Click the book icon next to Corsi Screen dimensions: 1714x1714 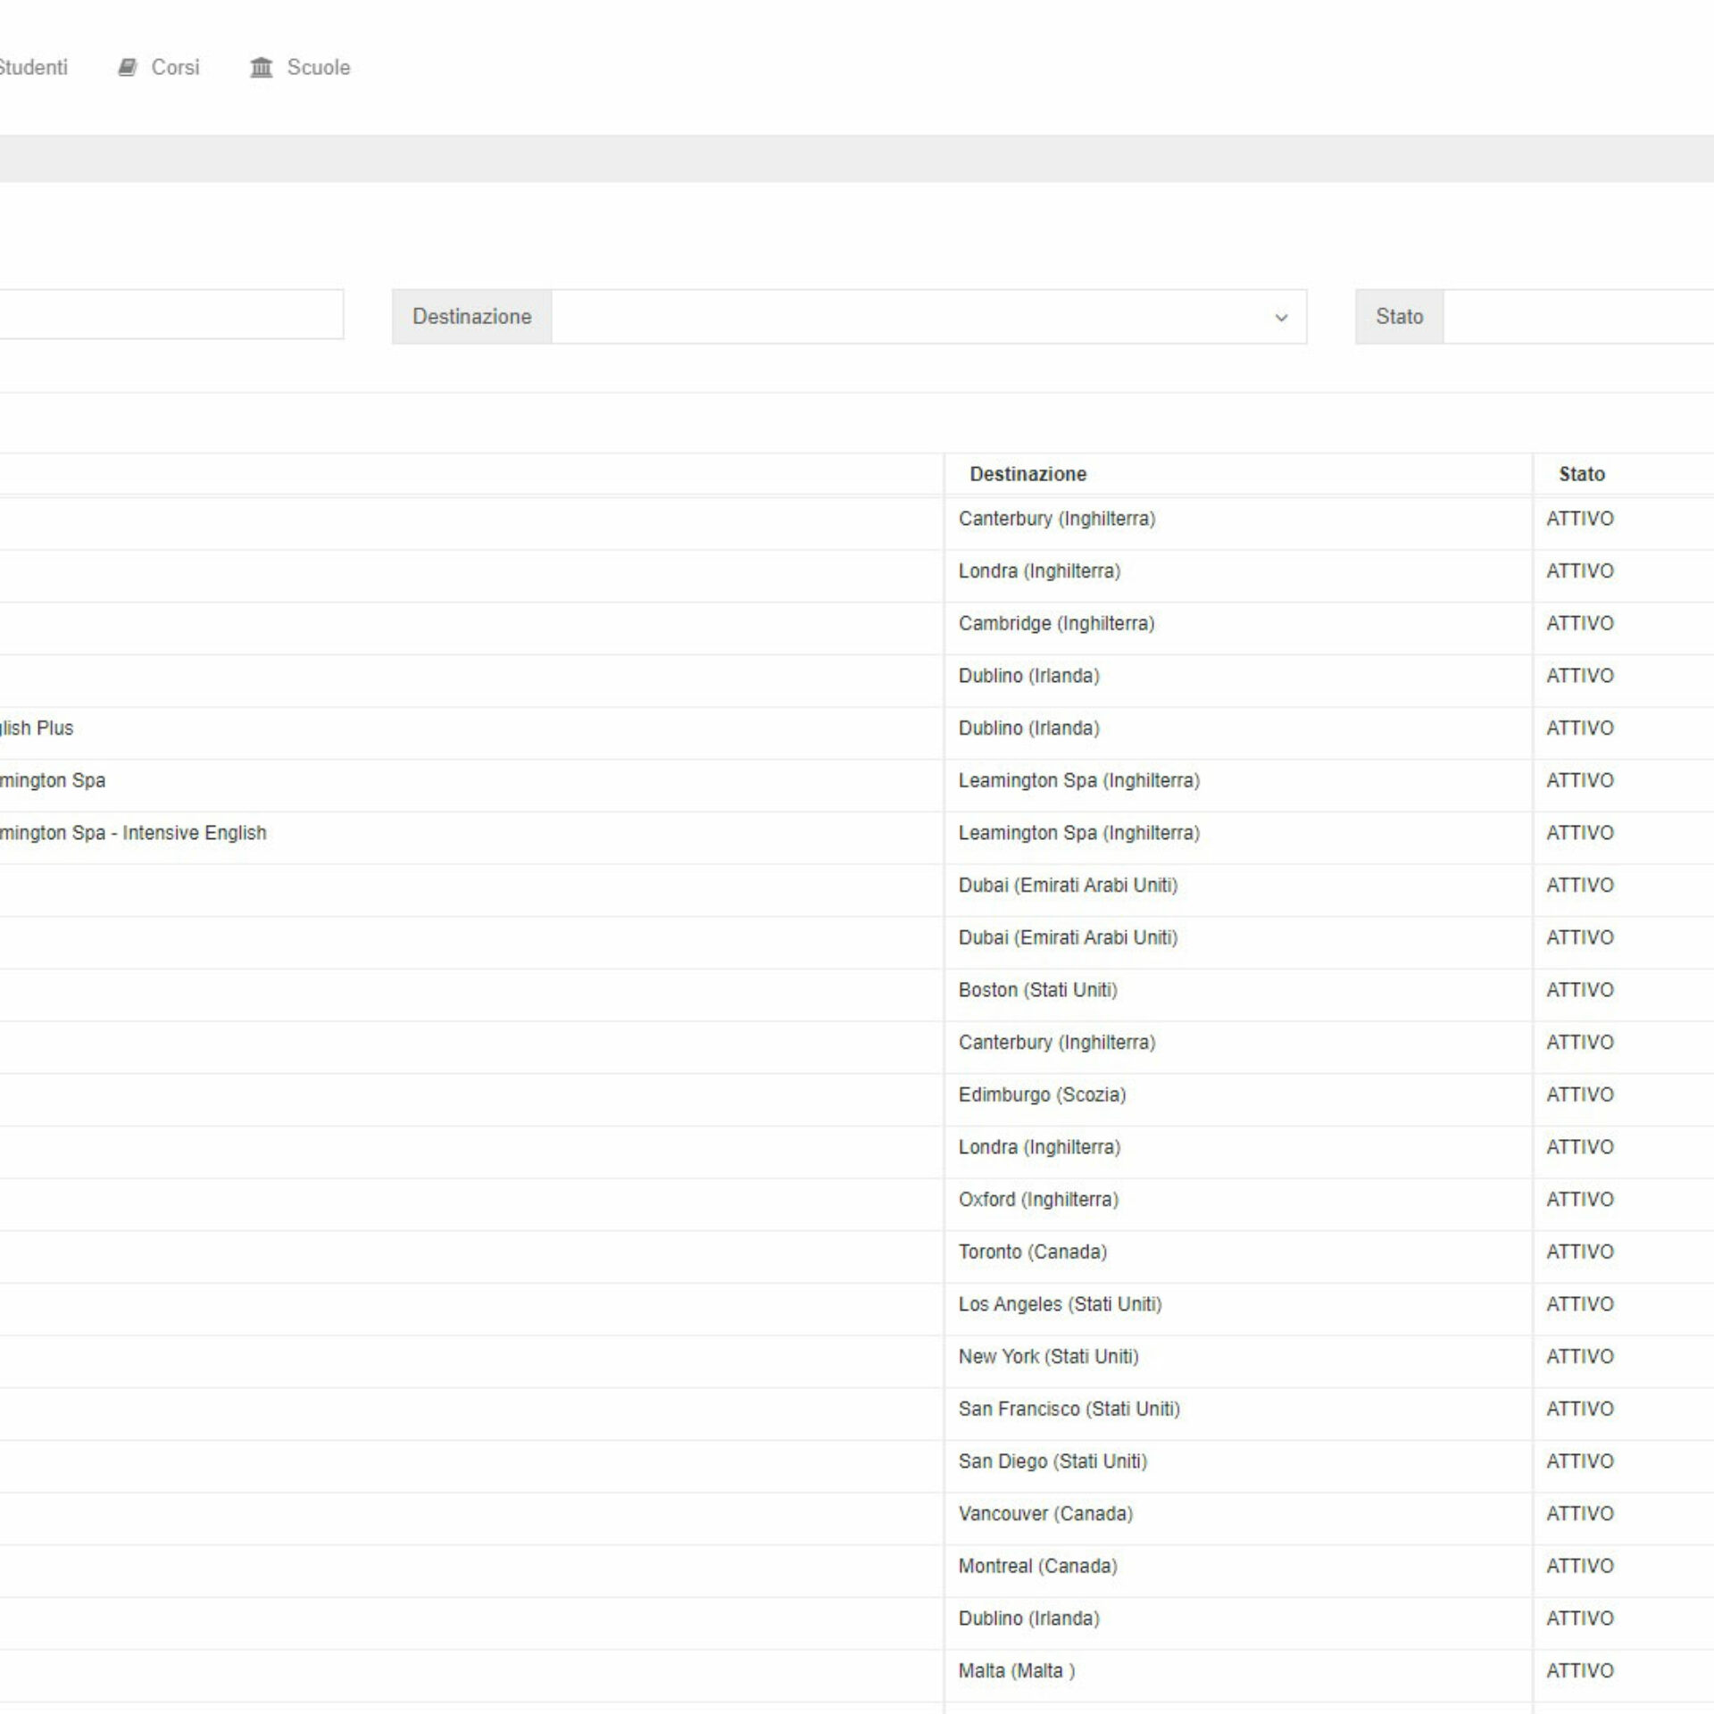pos(128,68)
